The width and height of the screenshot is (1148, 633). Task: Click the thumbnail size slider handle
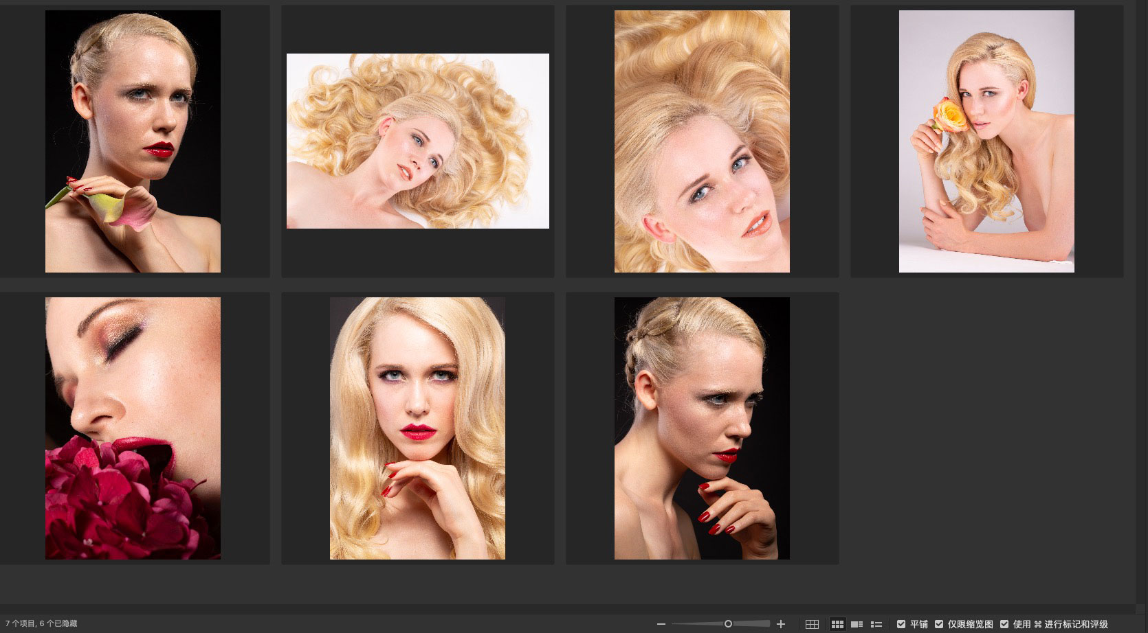[728, 624]
